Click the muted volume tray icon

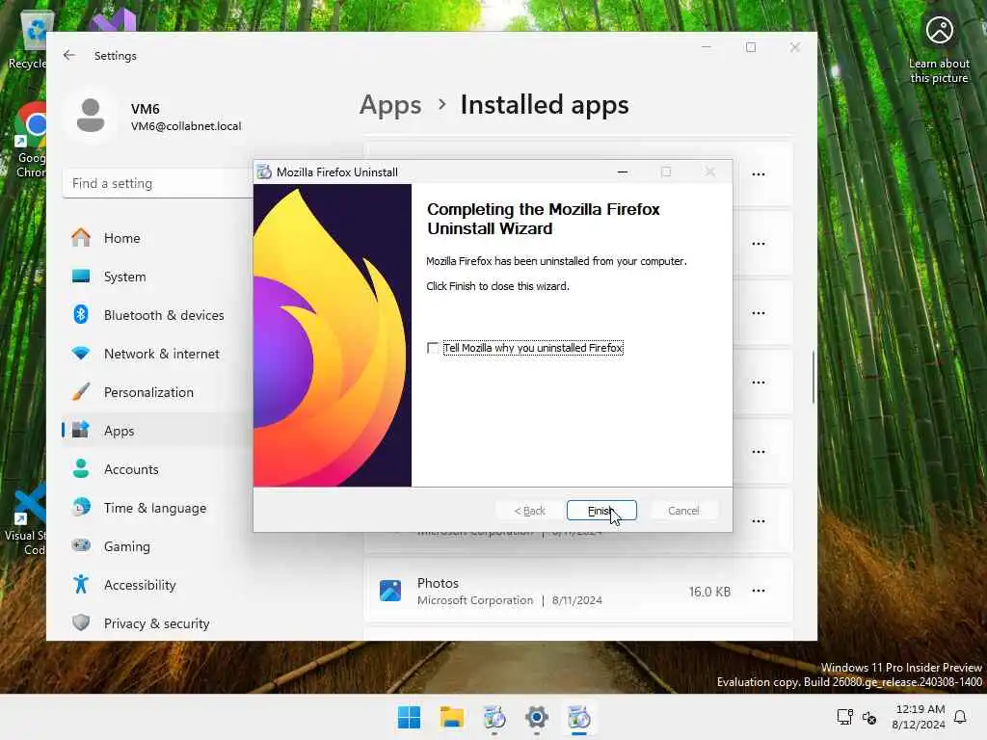(869, 717)
